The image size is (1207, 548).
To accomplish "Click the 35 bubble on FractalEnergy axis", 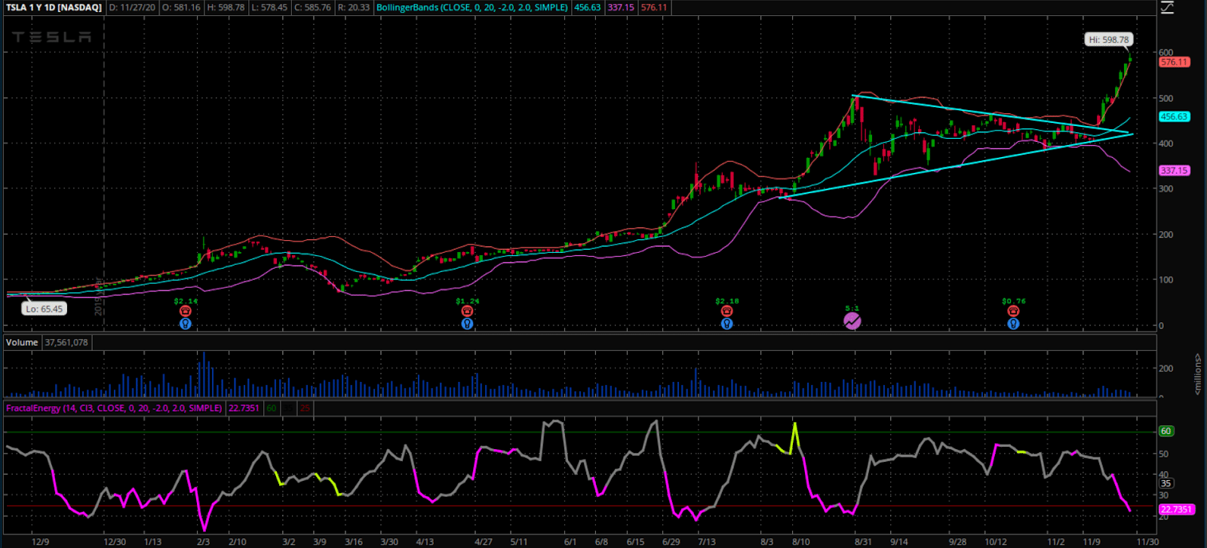I will (1166, 483).
